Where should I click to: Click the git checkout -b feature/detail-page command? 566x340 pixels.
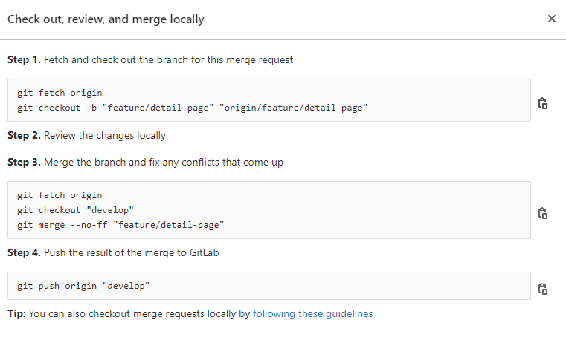click(x=192, y=108)
